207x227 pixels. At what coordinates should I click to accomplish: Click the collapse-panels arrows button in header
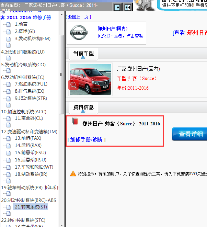click(128, 7)
